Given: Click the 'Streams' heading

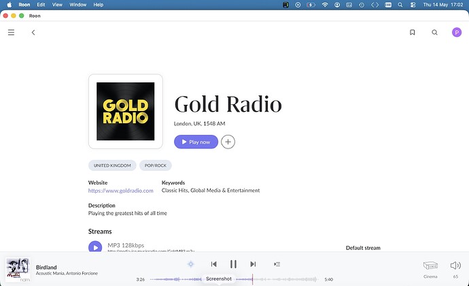Looking at the screenshot, I should tap(100, 232).
